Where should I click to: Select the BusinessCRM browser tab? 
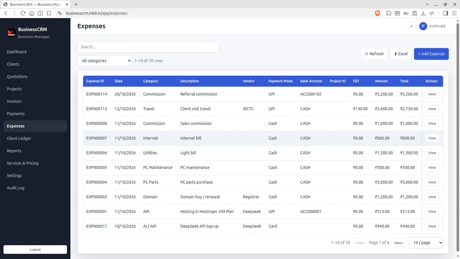35,4
